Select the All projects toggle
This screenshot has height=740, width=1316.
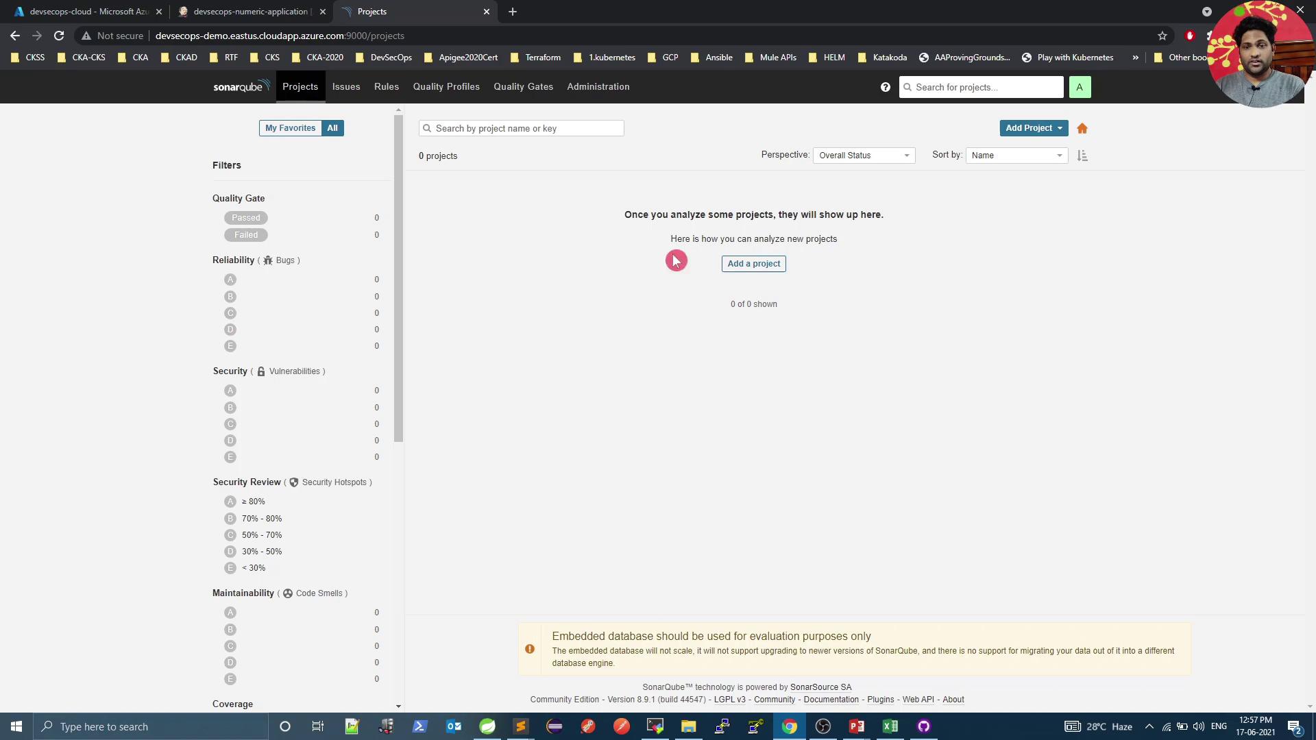(332, 128)
